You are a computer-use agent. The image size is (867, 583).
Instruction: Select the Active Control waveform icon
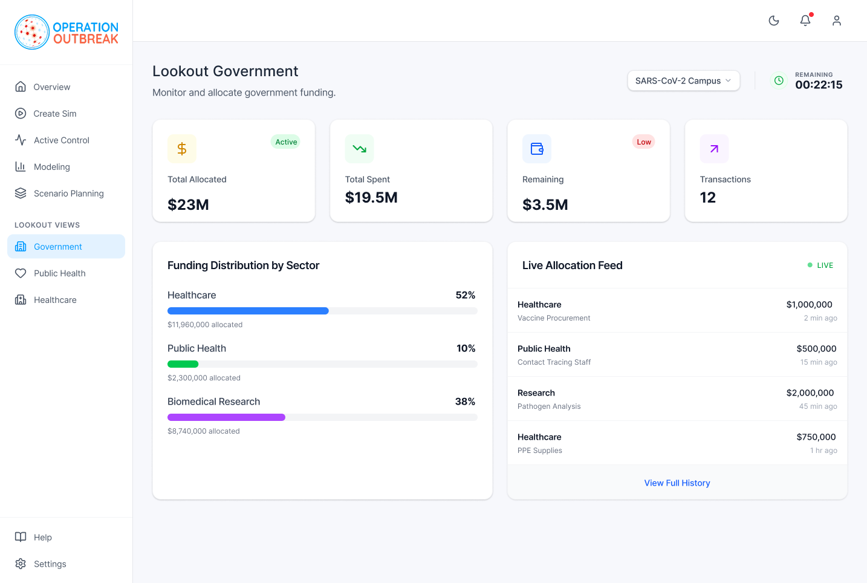(x=20, y=140)
